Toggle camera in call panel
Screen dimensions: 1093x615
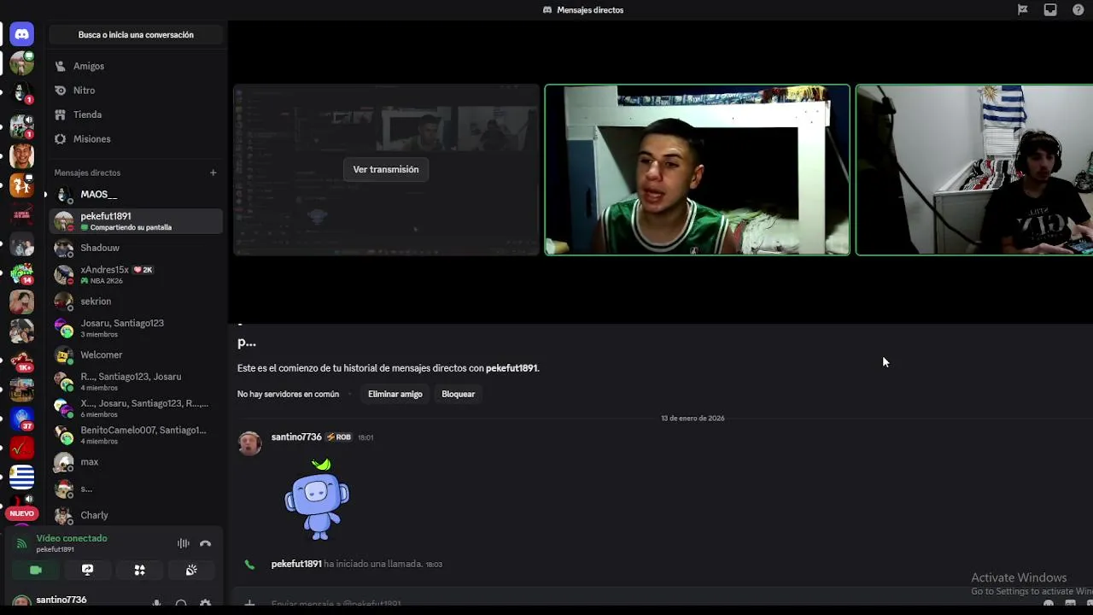(36, 570)
